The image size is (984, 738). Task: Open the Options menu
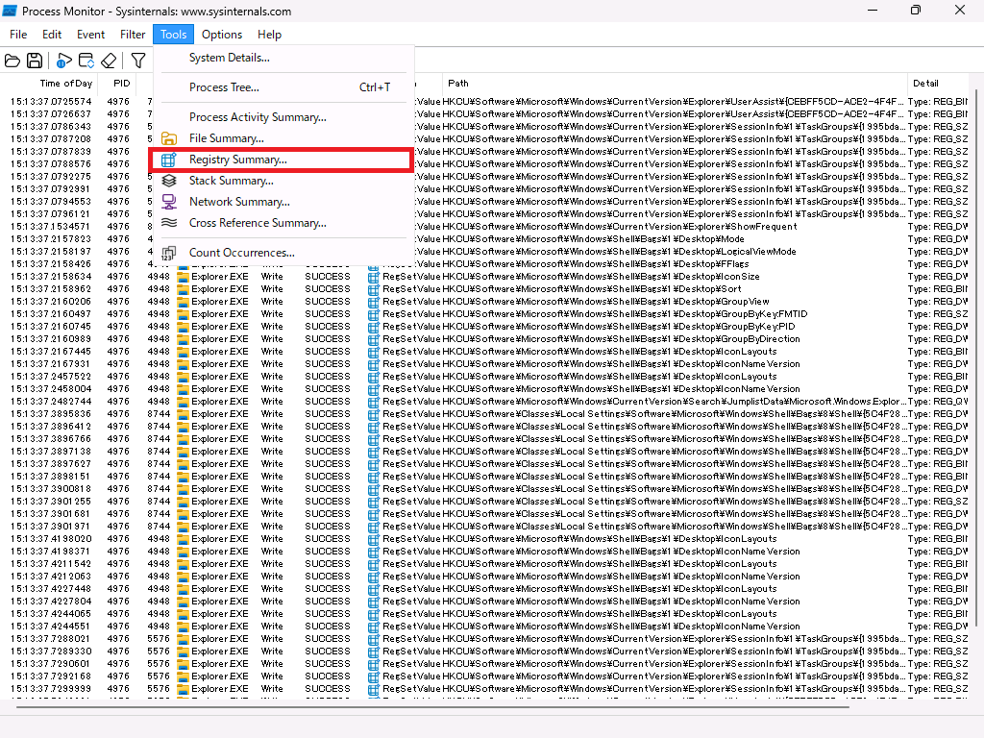(221, 34)
